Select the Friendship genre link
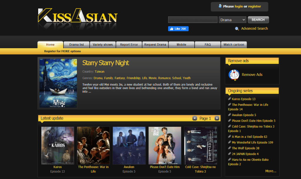Screen dimensions: 301x179 click(x=133, y=78)
